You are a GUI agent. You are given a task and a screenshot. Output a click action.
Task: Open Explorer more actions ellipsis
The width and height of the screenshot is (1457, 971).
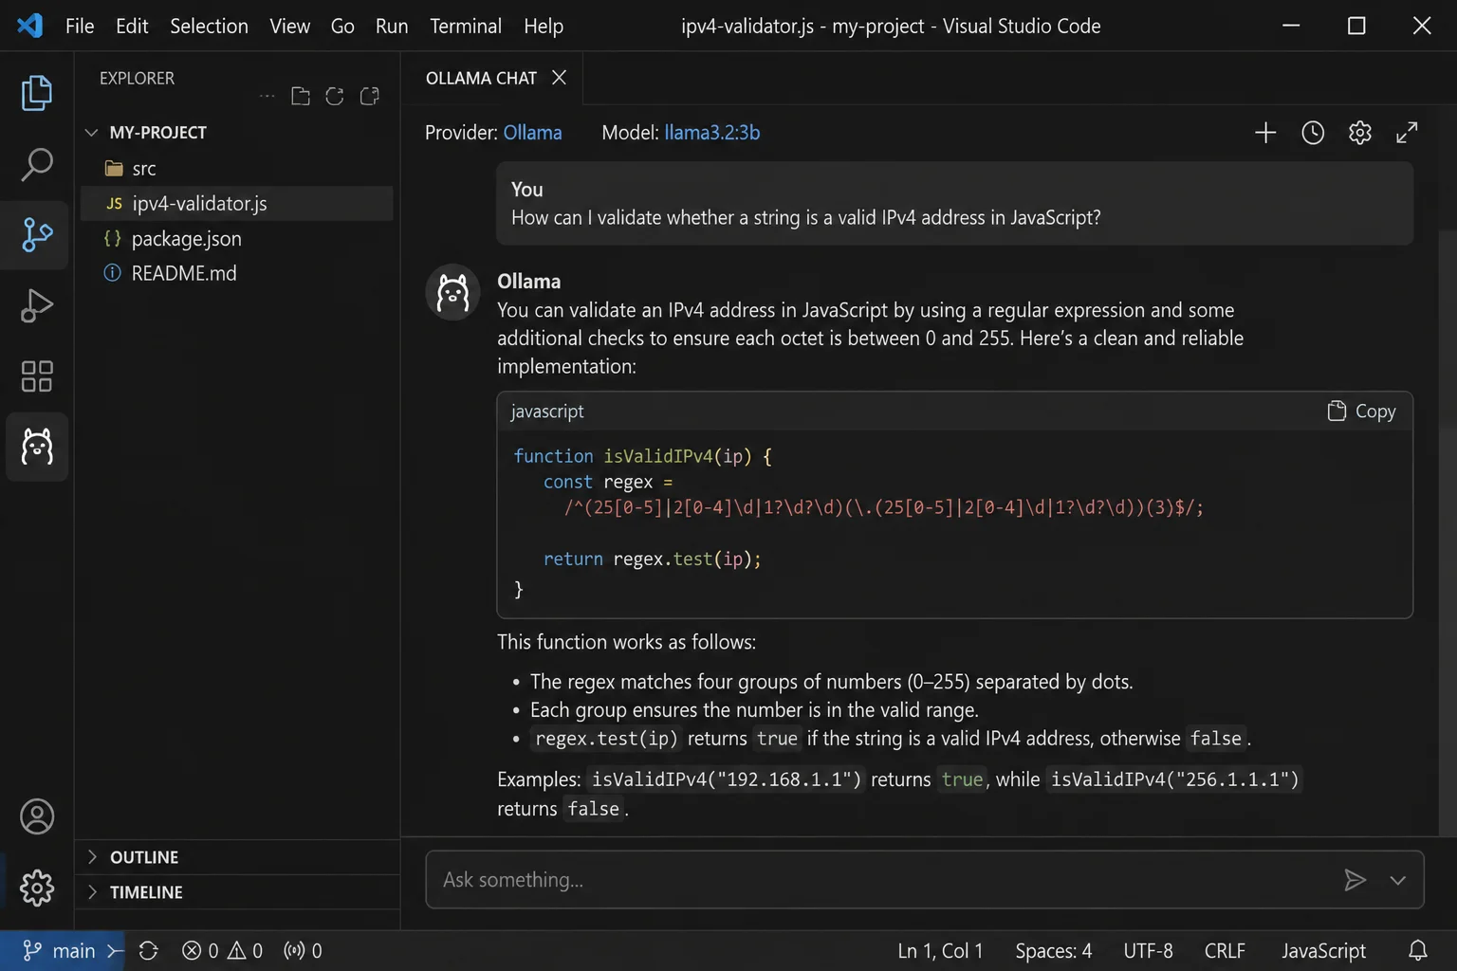tap(267, 96)
